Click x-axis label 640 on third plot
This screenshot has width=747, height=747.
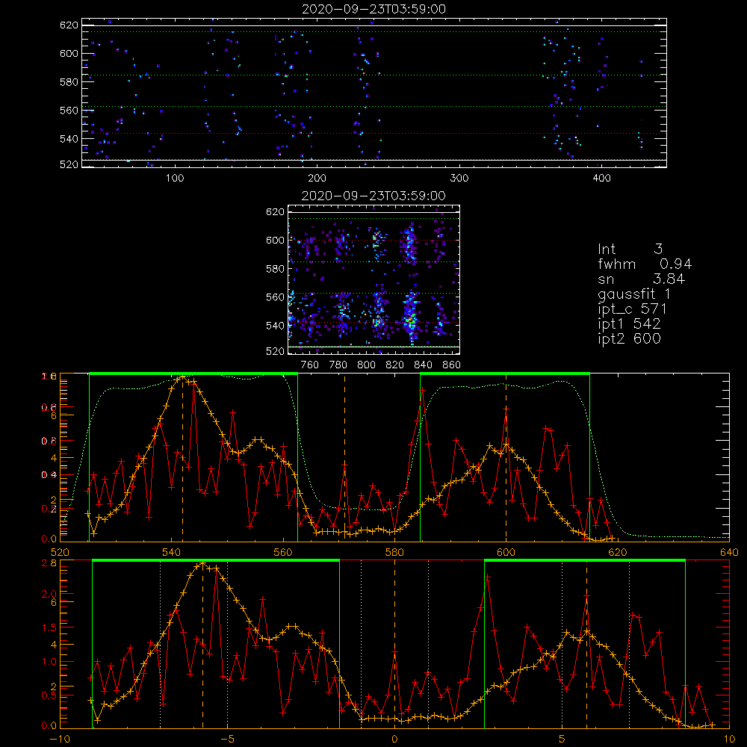pyautogui.click(x=729, y=552)
